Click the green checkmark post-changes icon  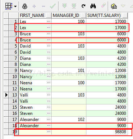point(53,6)
